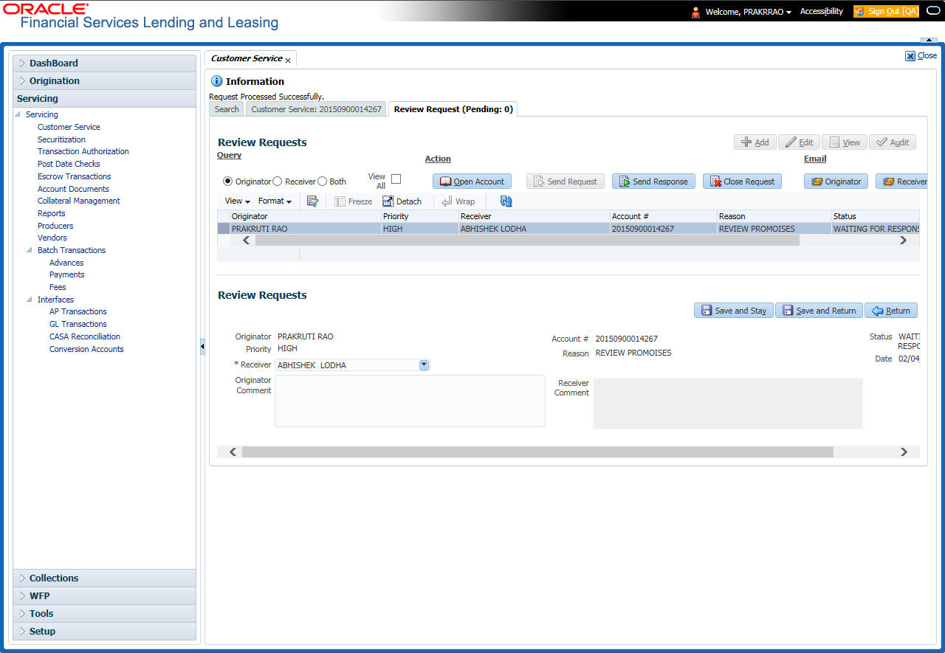
Task: Click Sign Out in the header
Action: coord(886,12)
